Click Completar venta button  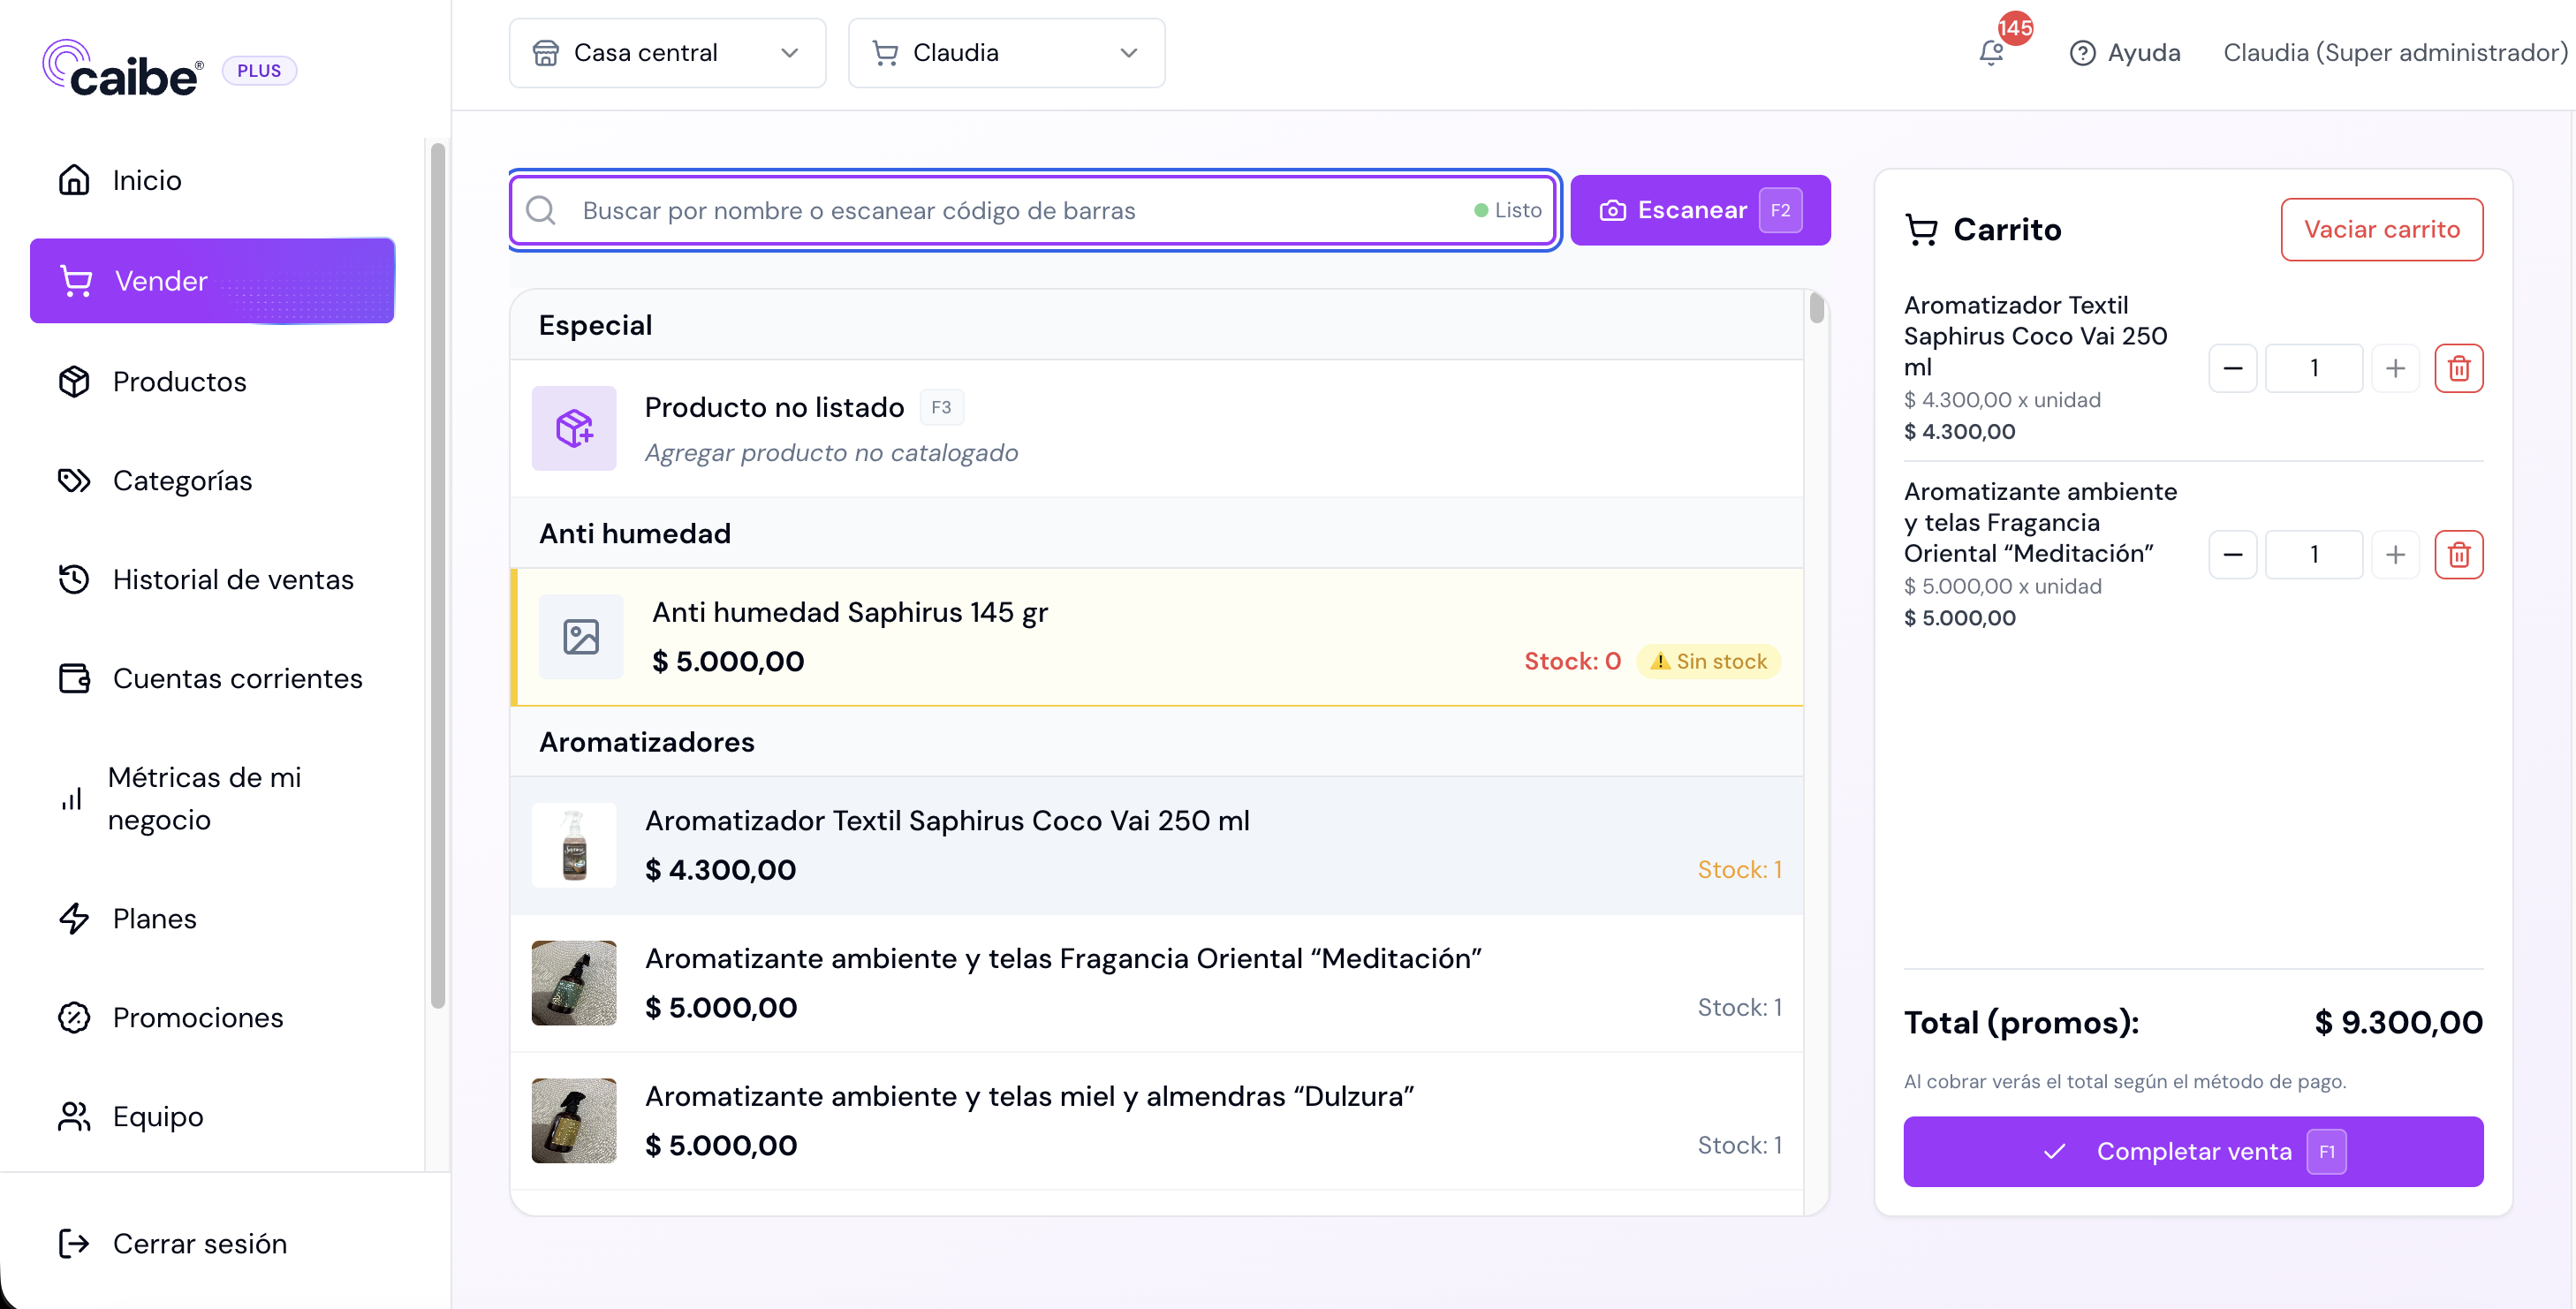tap(2194, 1152)
